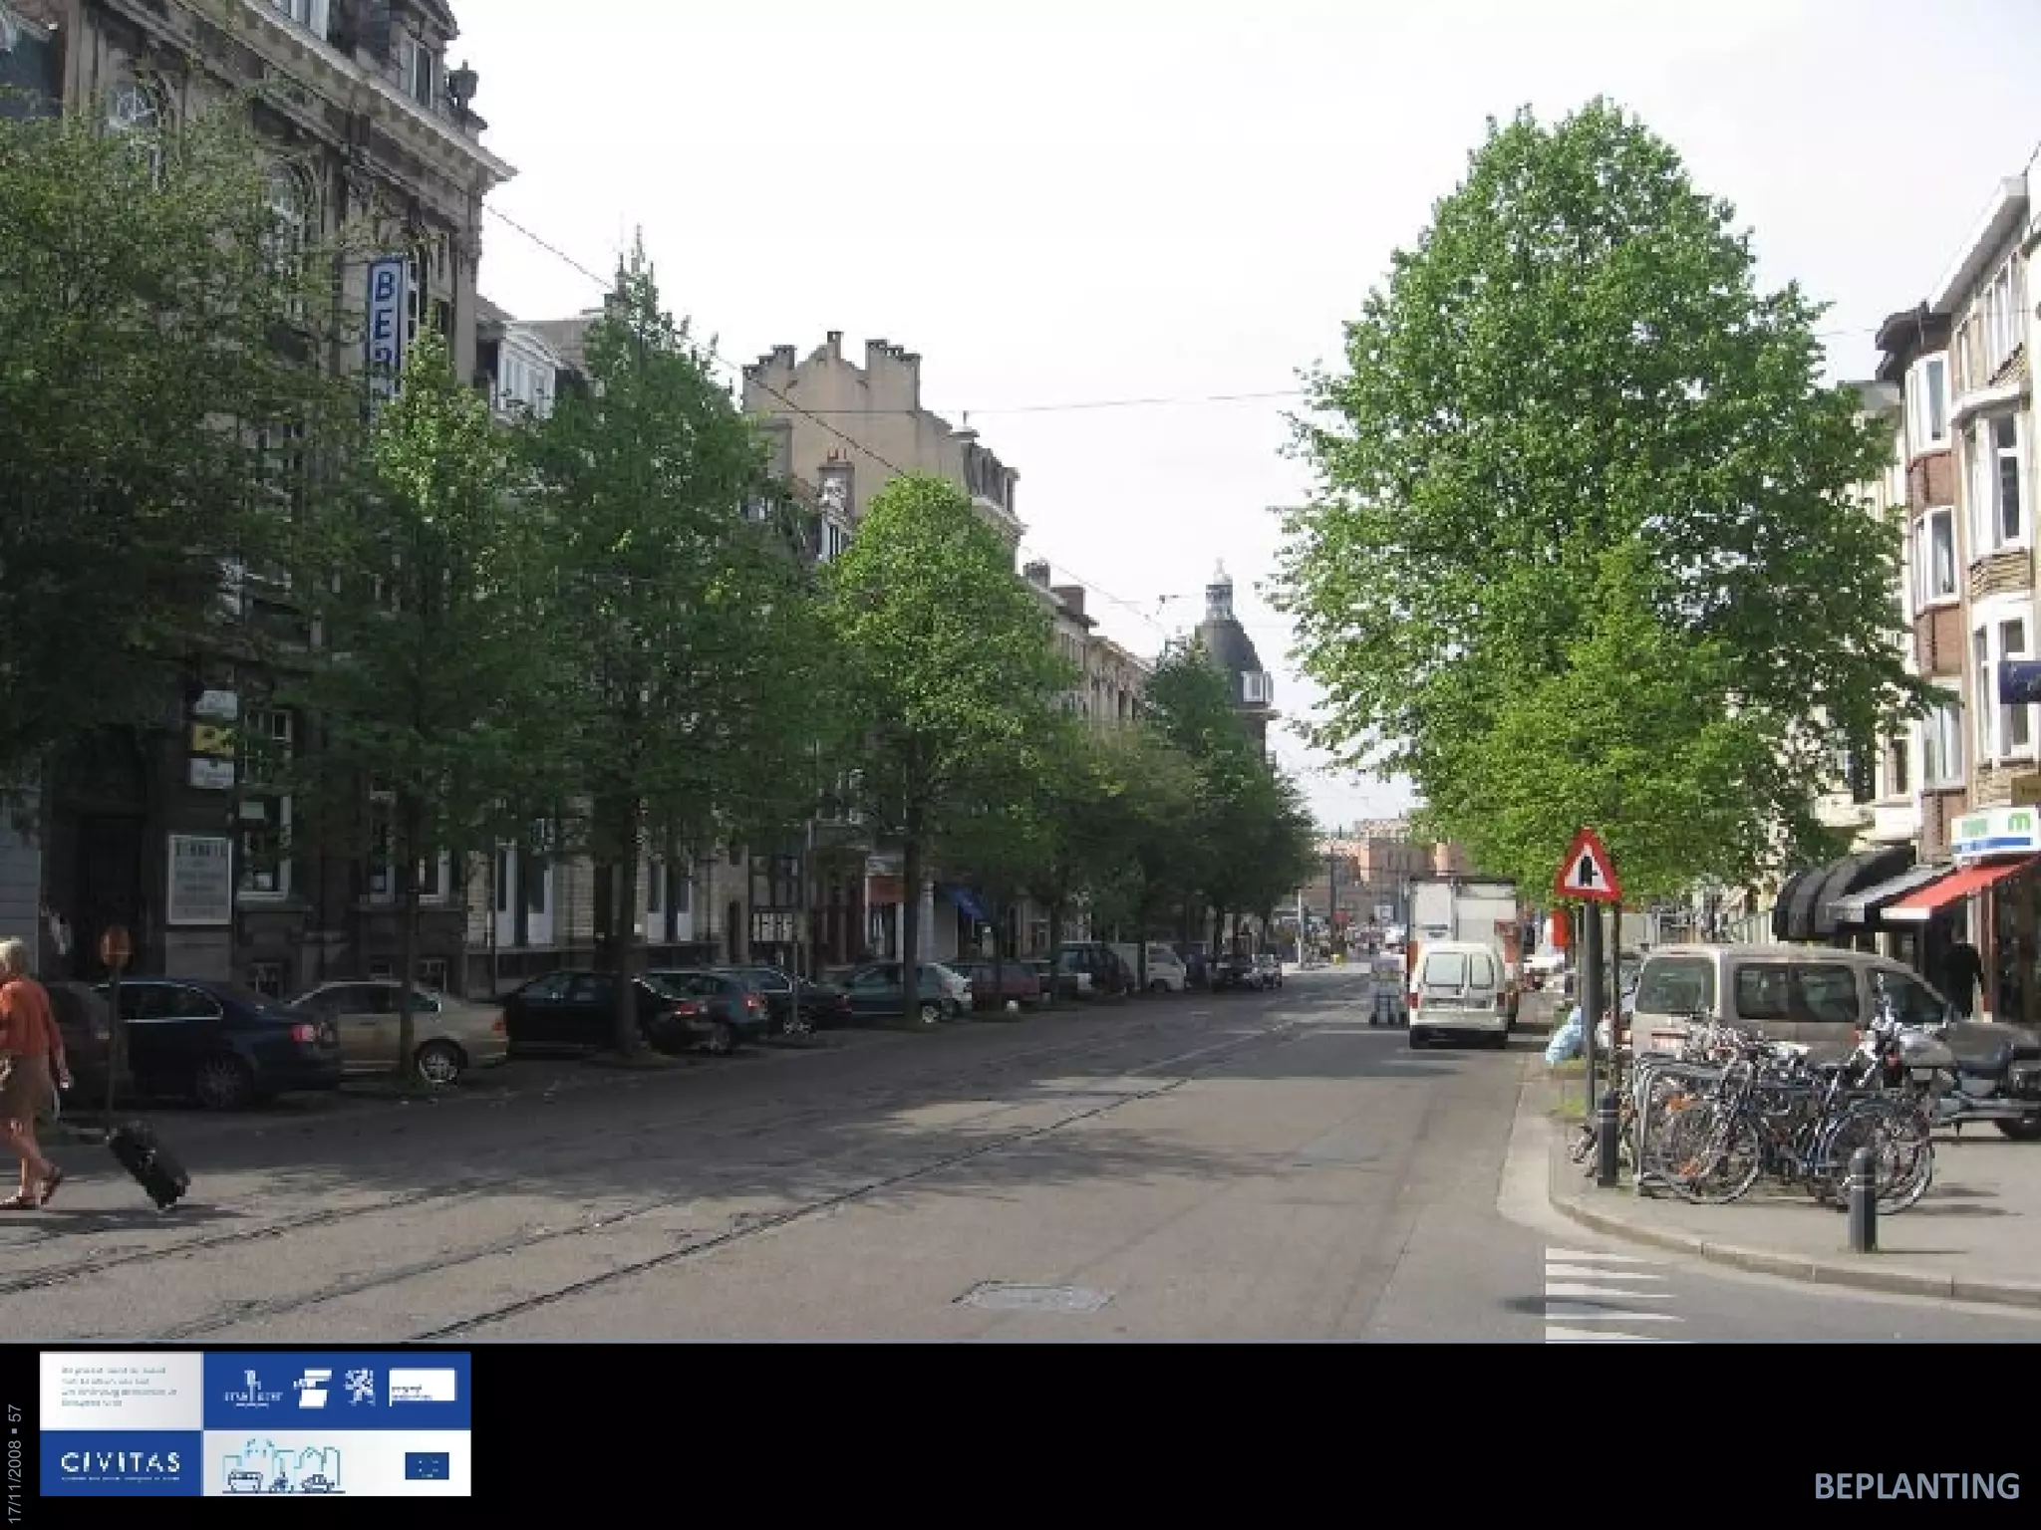Screen dimensions: 2041x1530
Task: Click the Flemish lion emblem logo
Action: coord(359,1388)
